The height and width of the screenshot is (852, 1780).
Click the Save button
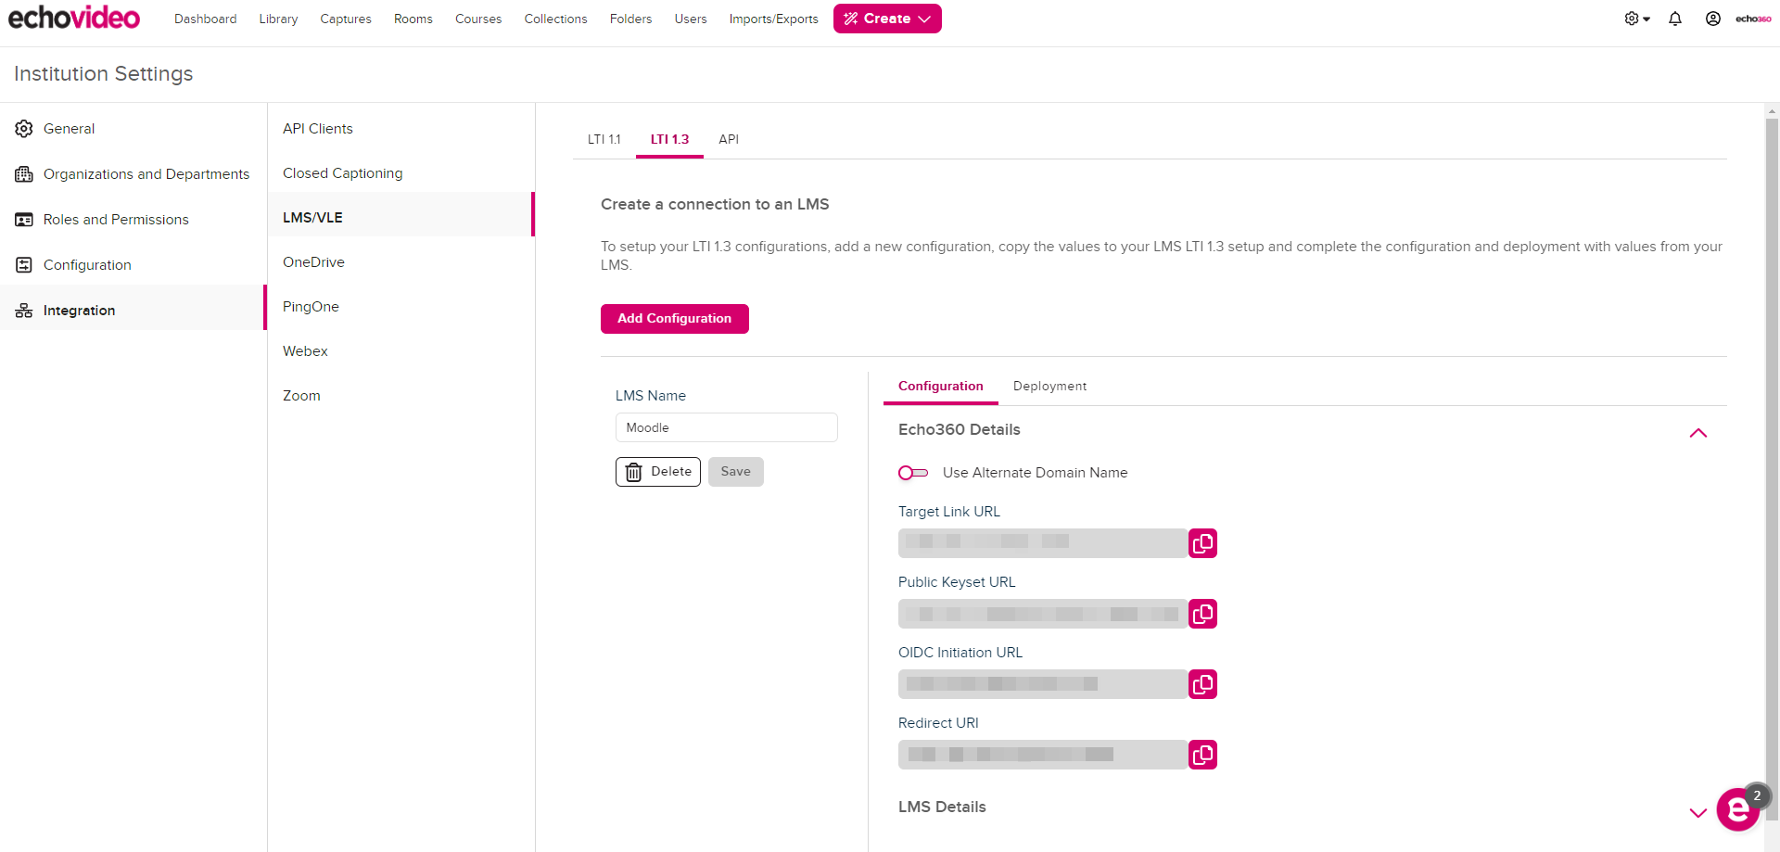[736, 472]
